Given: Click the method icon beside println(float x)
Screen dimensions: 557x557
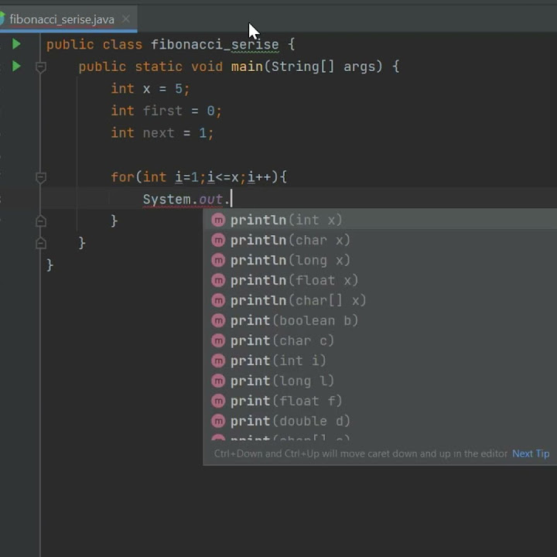Looking at the screenshot, I should tap(218, 281).
